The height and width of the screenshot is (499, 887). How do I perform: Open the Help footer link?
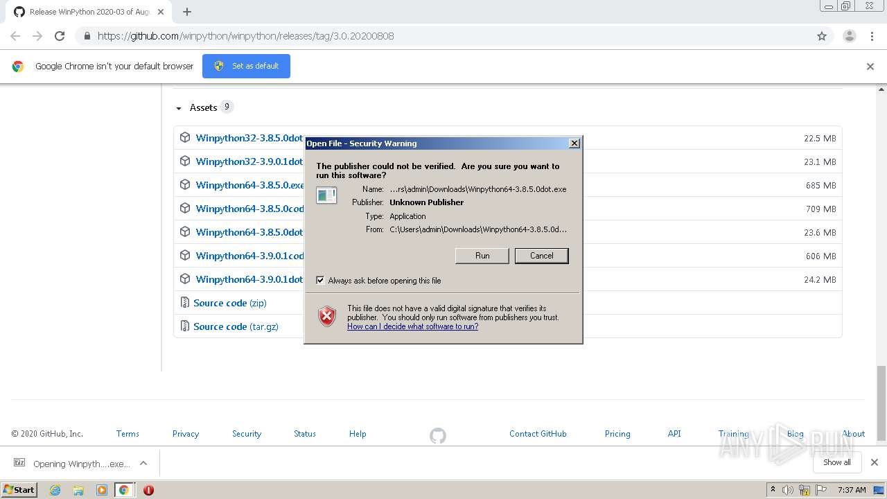click(x=358, y=434)
